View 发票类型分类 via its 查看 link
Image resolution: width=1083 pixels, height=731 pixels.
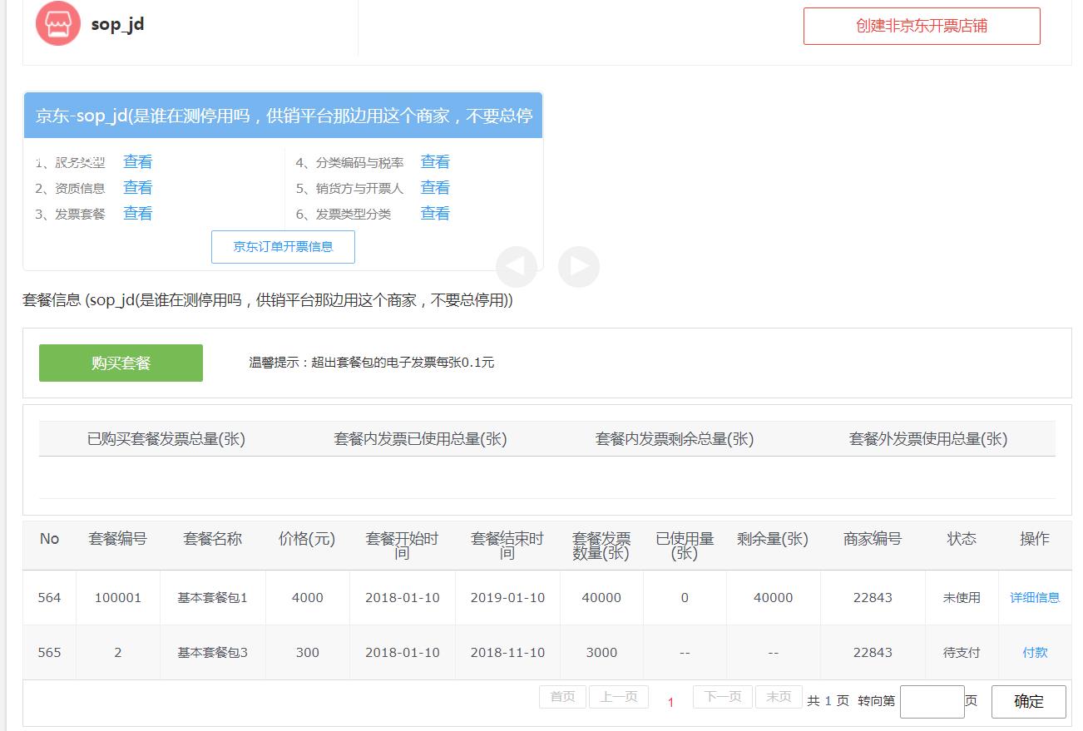pyautogui.click(x=435, y=214)
